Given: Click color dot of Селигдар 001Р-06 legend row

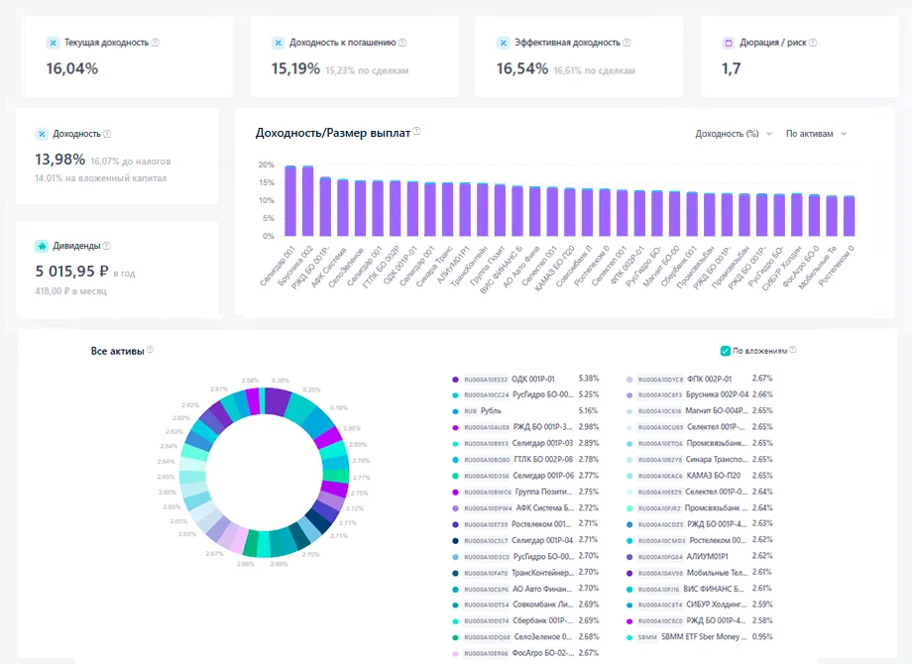Looking at the screenshot, I should (x=455, y=476).
